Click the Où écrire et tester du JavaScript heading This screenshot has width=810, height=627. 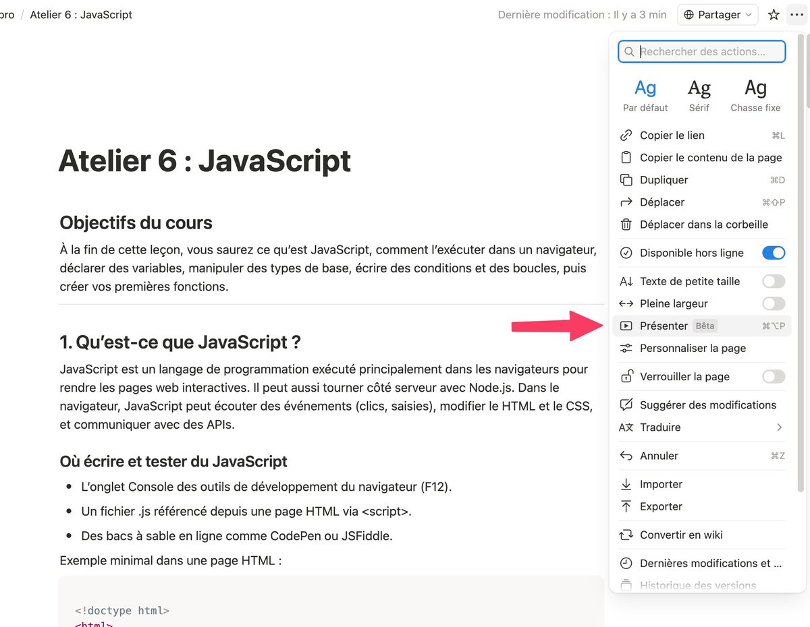coord(173,462)
